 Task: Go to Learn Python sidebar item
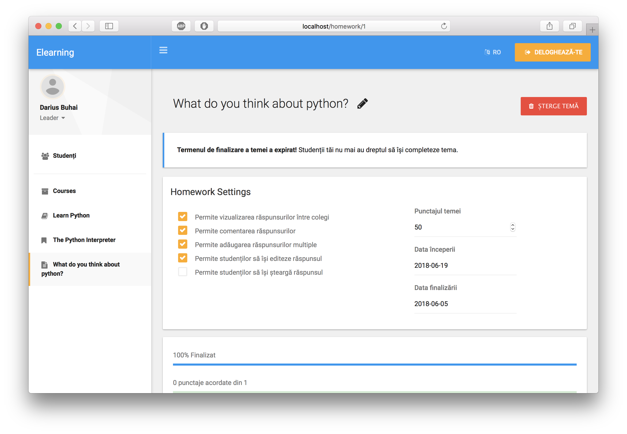point(71,215)
